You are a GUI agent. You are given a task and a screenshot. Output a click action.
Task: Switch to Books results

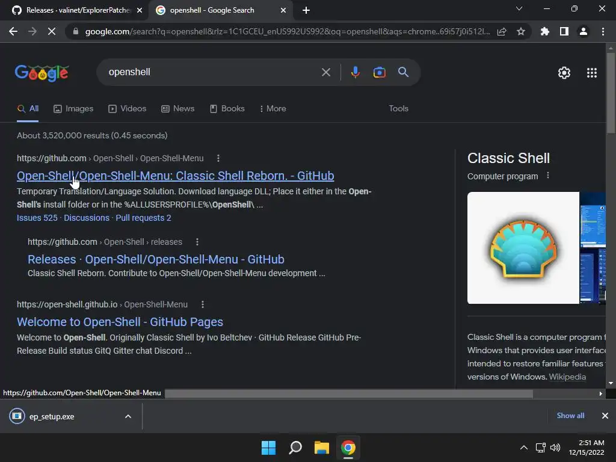pos(227,109)
